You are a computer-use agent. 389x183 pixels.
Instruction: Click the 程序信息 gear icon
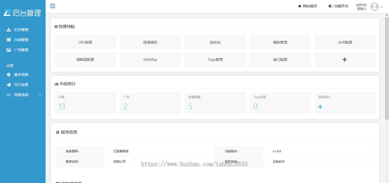pyautogui.click(x=58, y=132)
